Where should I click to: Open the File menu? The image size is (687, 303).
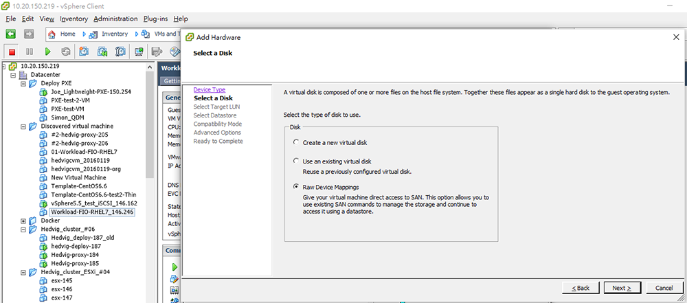11,19
